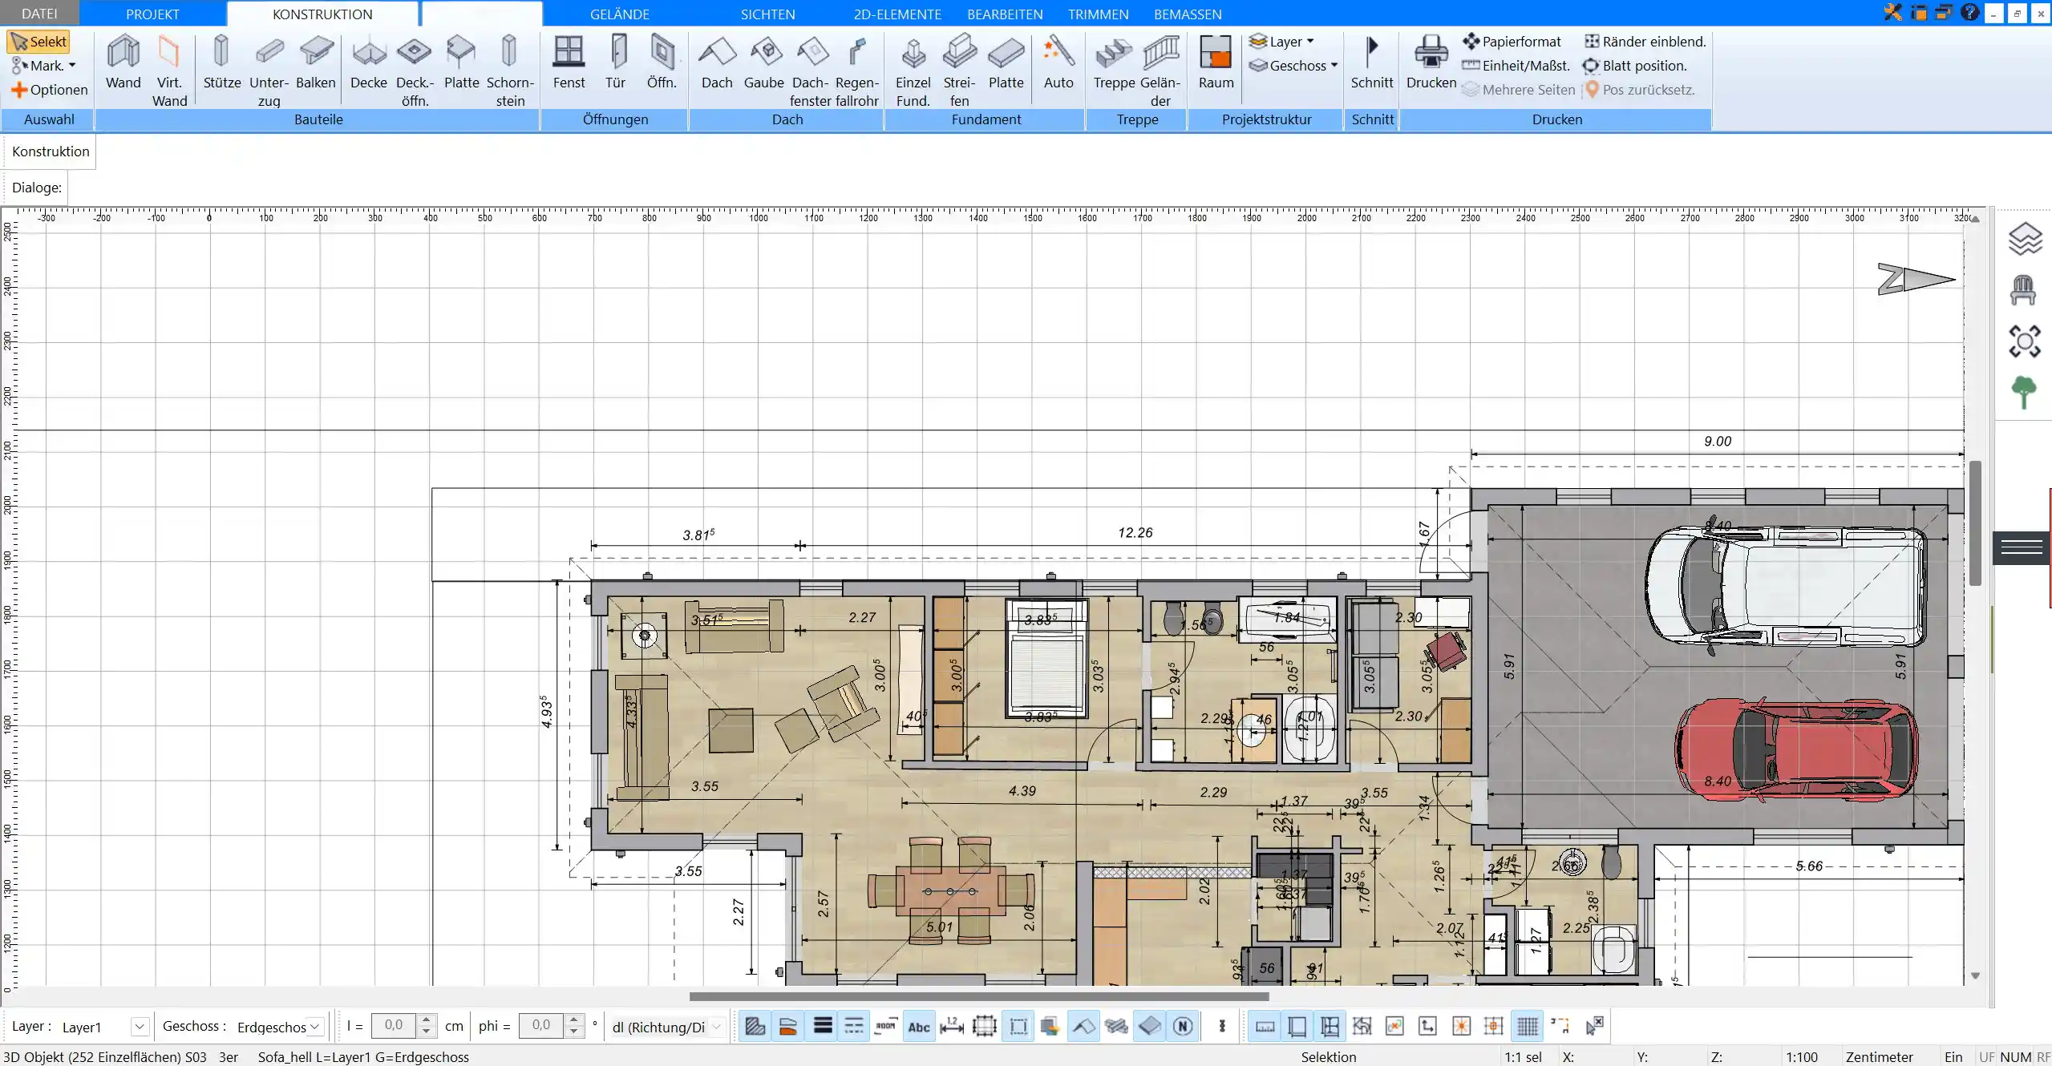Open the wrench settings icon in title bar
Viewport: 2052px width, 1066px height.
coord(1893,13)
